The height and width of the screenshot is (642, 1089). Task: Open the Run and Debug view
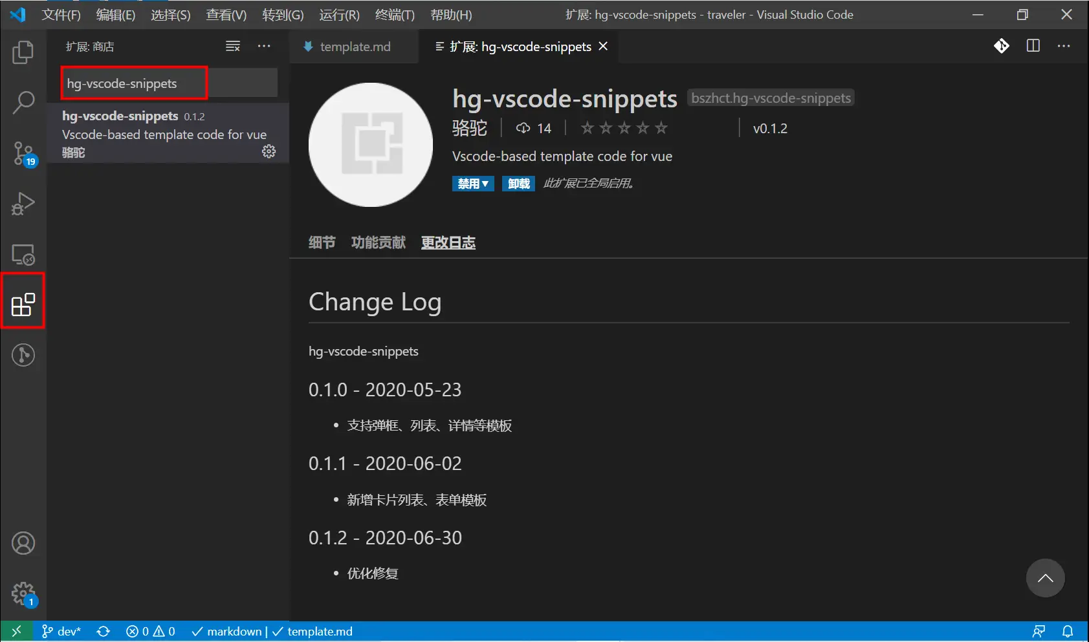(23, 204)
